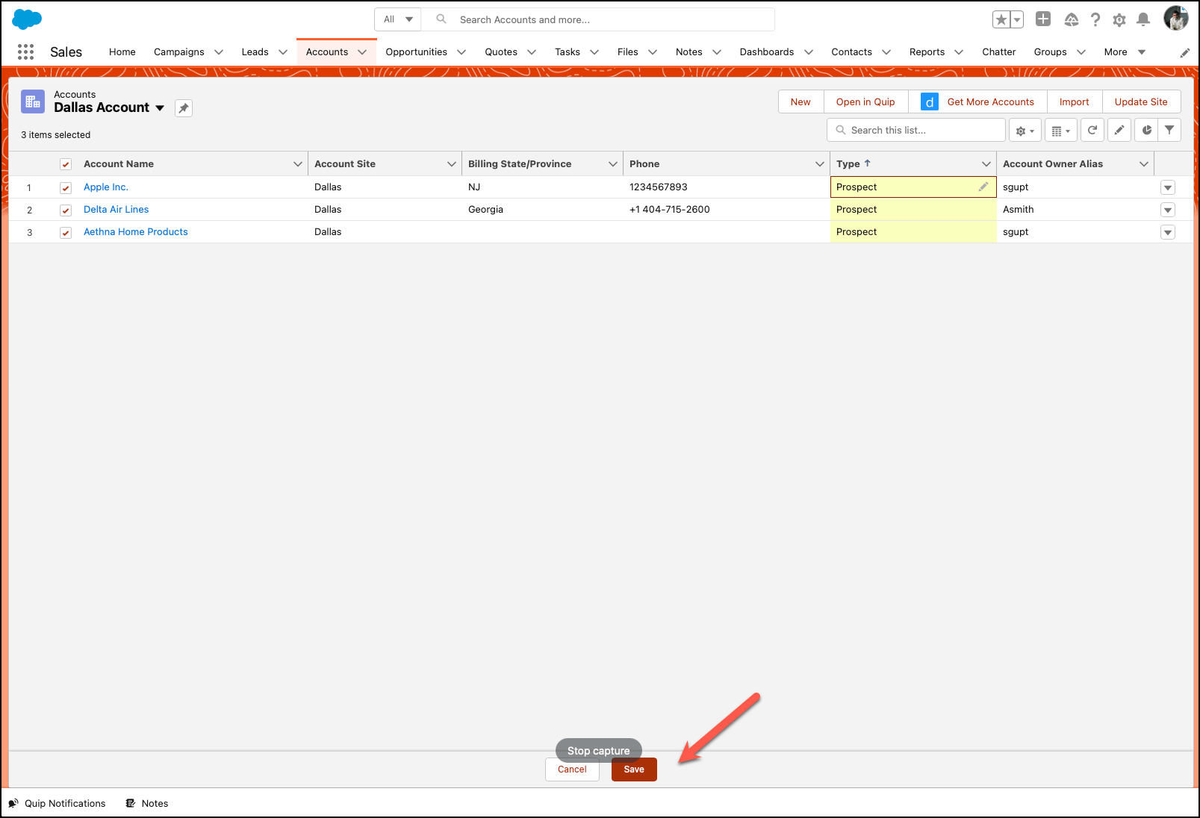Go to the Home tab
Image resolution: width=1200 pixels, height=818 pixels.
pos(122,52)
